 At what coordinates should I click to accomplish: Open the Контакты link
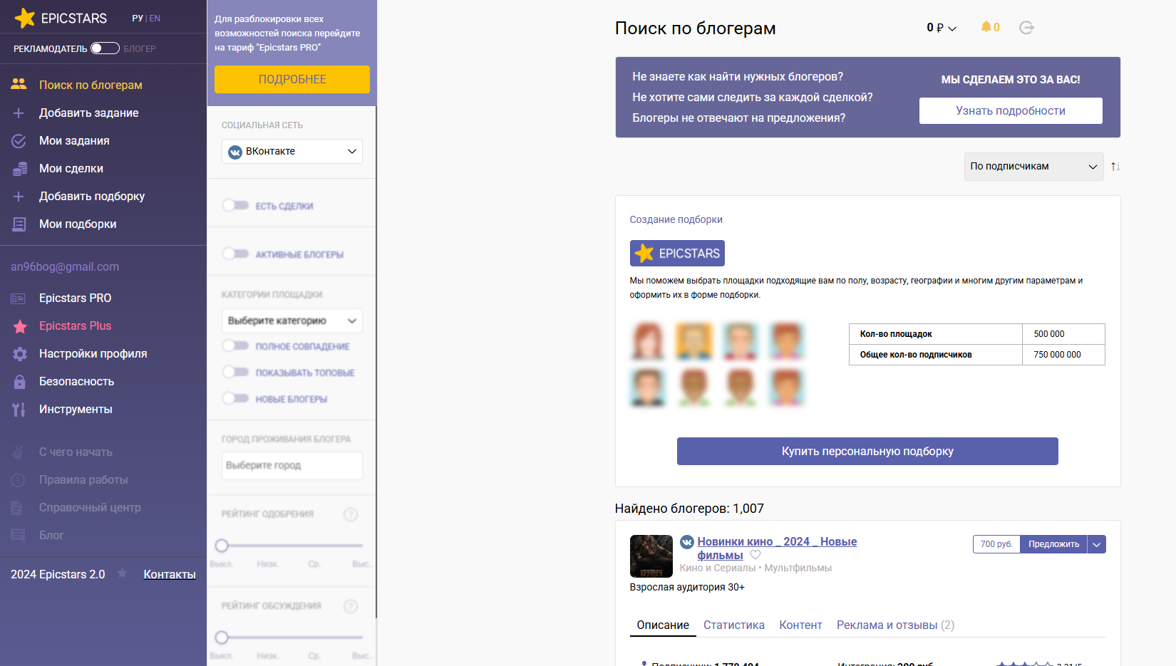pos(170,574)
